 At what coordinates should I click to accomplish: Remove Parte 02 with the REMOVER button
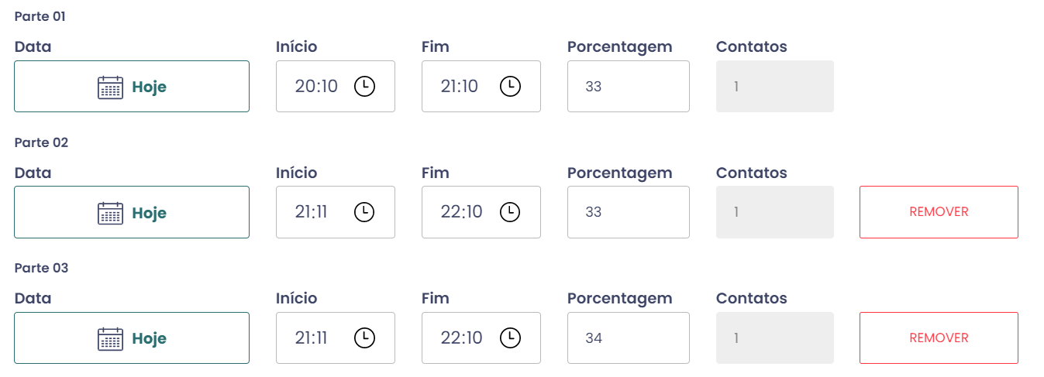pyautogui.click(x=939, y=212)
